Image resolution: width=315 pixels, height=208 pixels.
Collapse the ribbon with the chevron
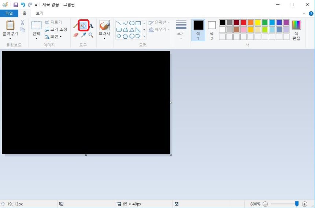click(304, 14)
